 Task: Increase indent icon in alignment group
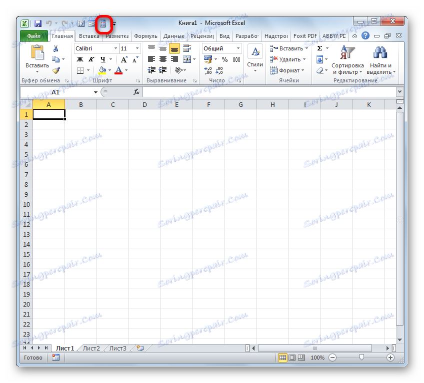pyautogui.click(x=163, y=70)
